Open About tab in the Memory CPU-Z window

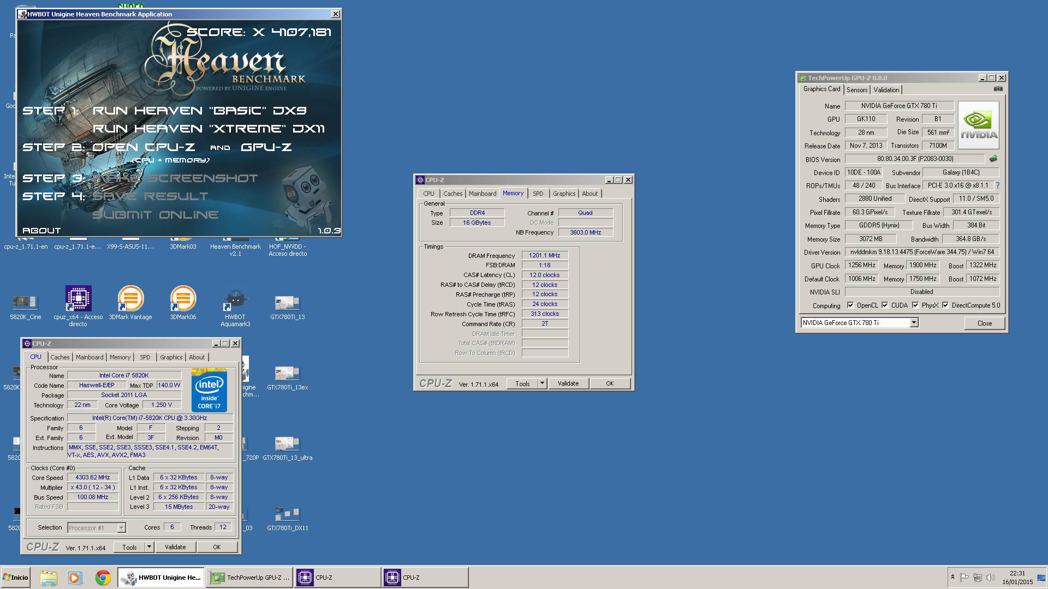pos(589,194)
